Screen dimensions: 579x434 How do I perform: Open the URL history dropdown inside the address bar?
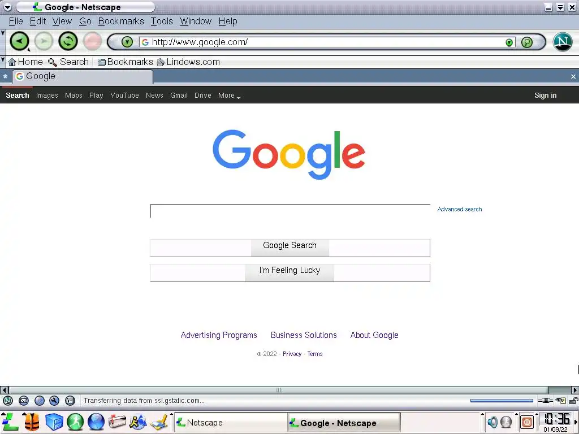coord(509,42)
